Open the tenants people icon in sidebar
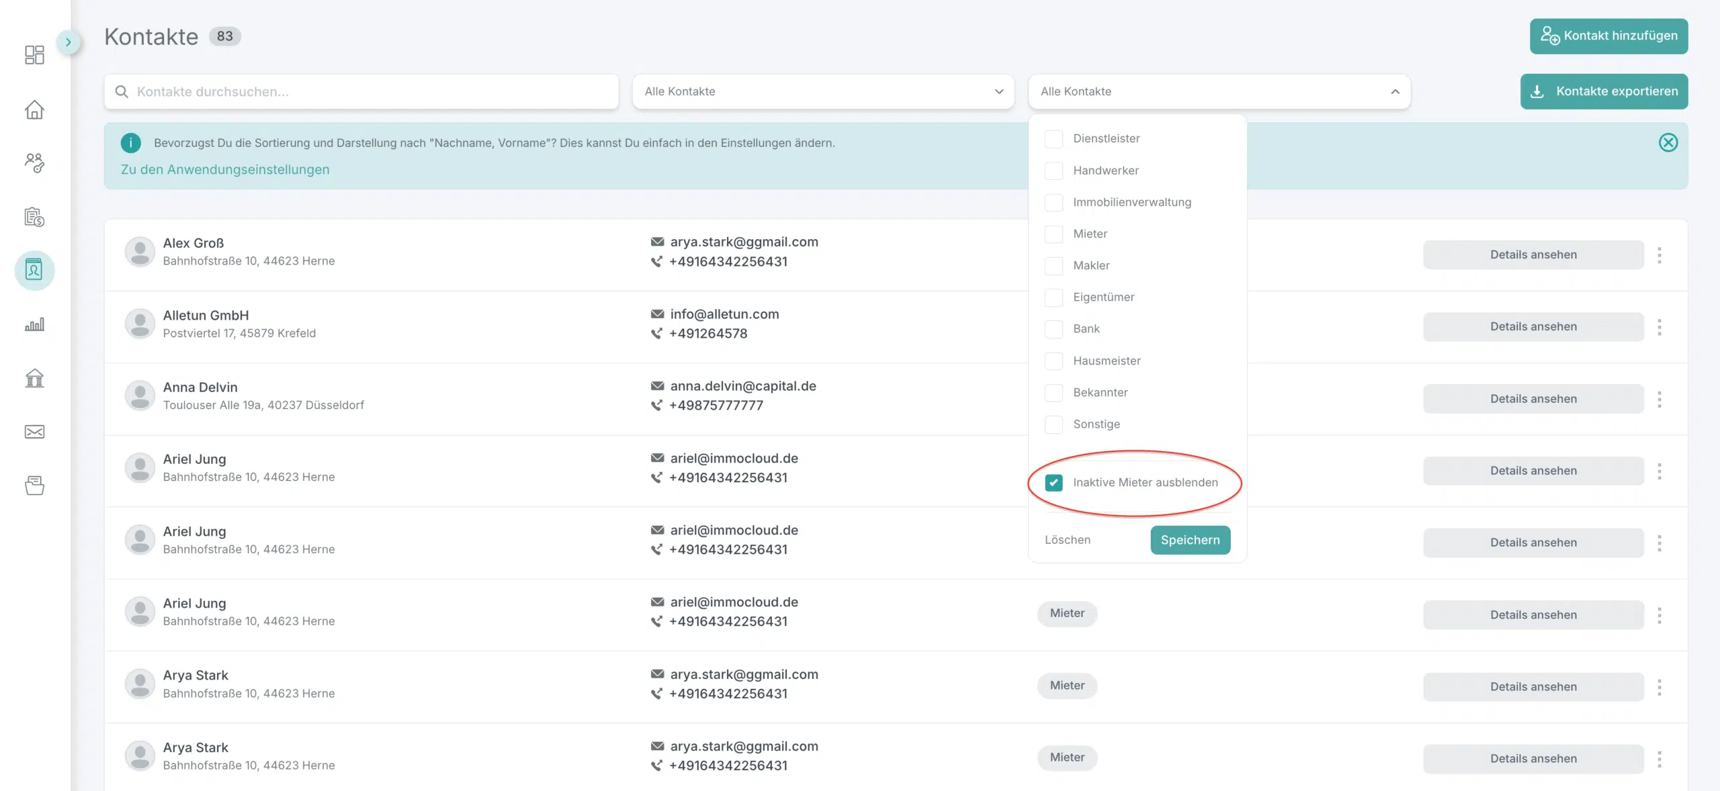This screenshot has height=791, width=1720. point(34,162)
